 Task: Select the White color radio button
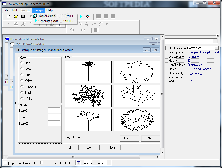coord(22,98)
